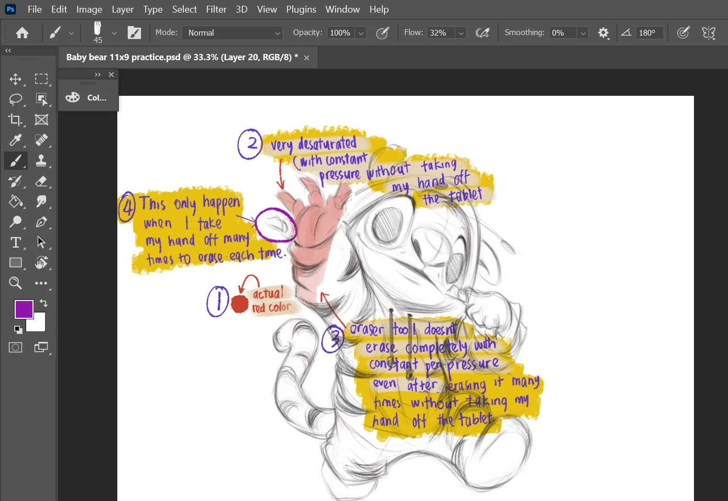Image resolution: width=728 pixels, height=501 pixels.
Task: Go to Photoshop Home screen
Action: pos(22,33)
